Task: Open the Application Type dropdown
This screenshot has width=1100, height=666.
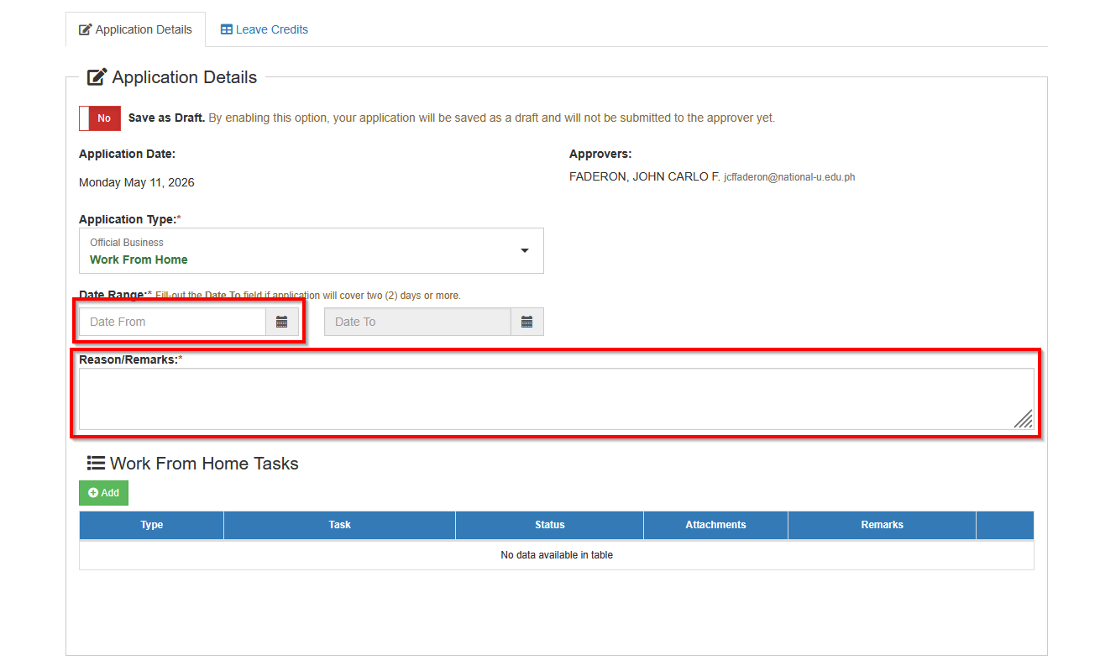Action: (312, 251)
